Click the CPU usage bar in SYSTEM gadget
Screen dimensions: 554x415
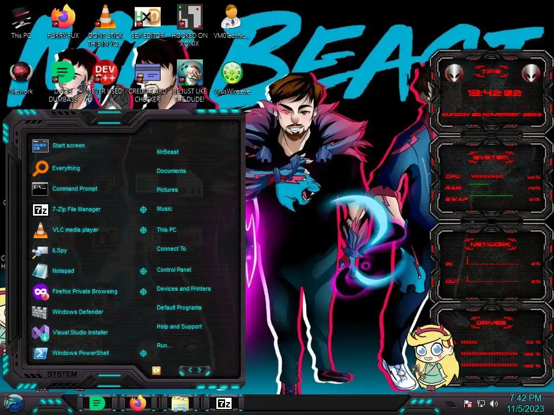[x=487, y=176]
